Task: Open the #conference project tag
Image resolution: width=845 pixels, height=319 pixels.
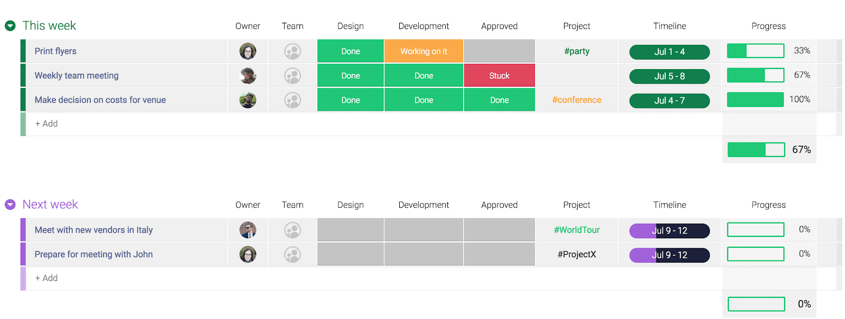Action: (576, 100)
